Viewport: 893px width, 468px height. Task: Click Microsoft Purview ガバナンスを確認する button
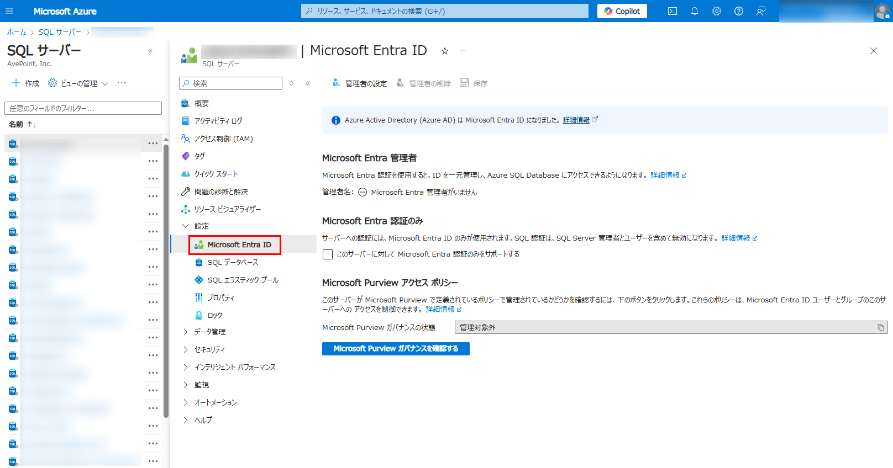click(x=396, y=349)
